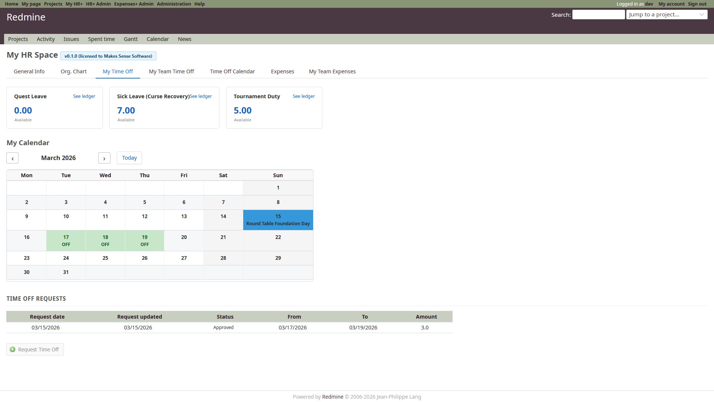See ledger for Quest Leave
Screen dimensions: 714x402
click(84, 96)
